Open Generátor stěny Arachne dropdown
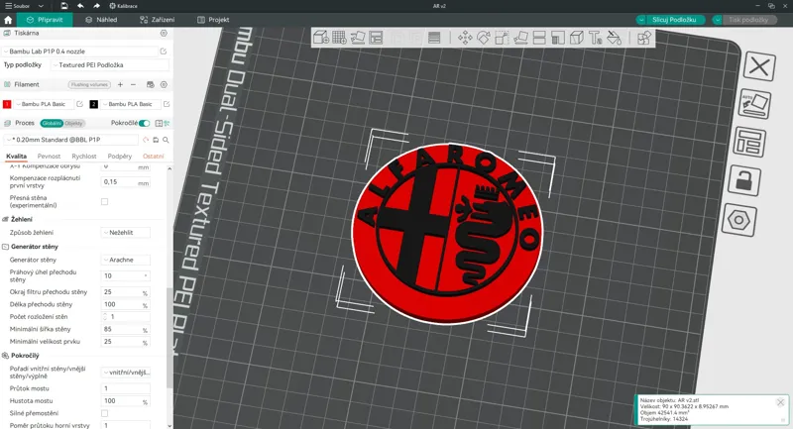This screenshot has width=793, height=429. pyautogui.click(x=126, y=260)
